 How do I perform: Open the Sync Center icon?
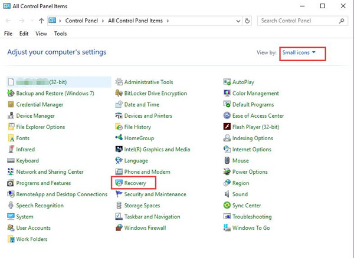pos(227,205)
